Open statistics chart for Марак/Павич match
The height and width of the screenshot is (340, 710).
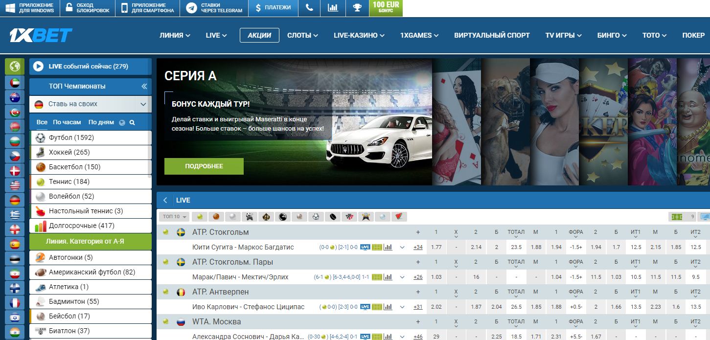[388, 277]
